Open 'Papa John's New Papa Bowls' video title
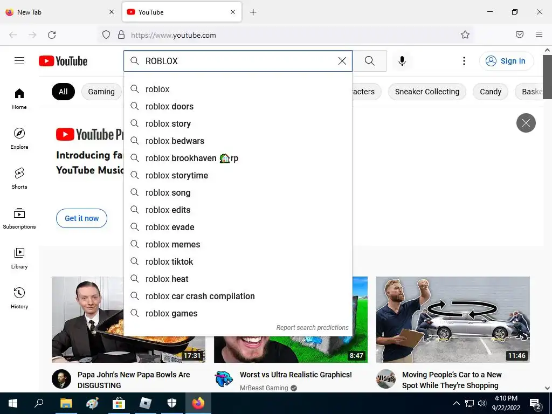The image size is (552, 414). (x=134, y=380)
